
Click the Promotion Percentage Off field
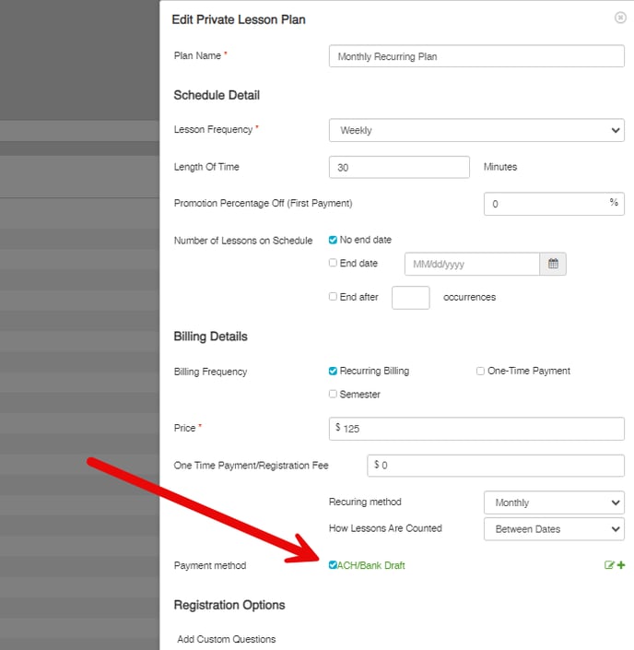click(x=547, y=204)
